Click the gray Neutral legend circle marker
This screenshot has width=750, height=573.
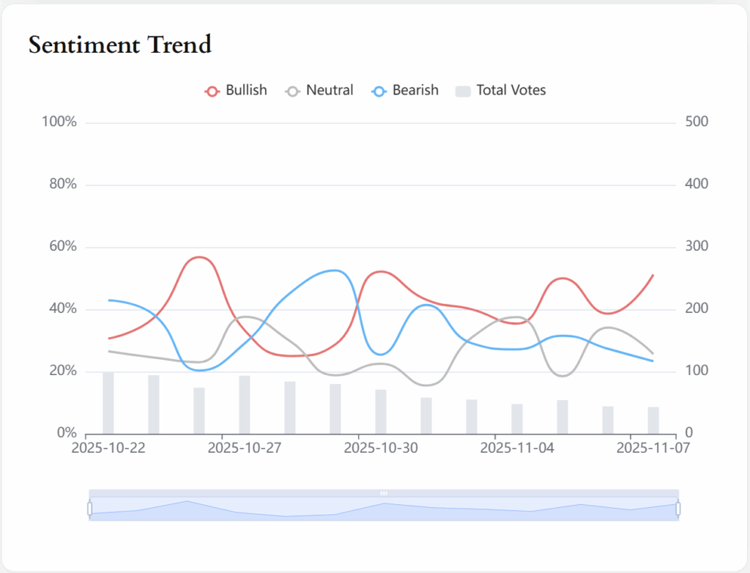[293, 91]
